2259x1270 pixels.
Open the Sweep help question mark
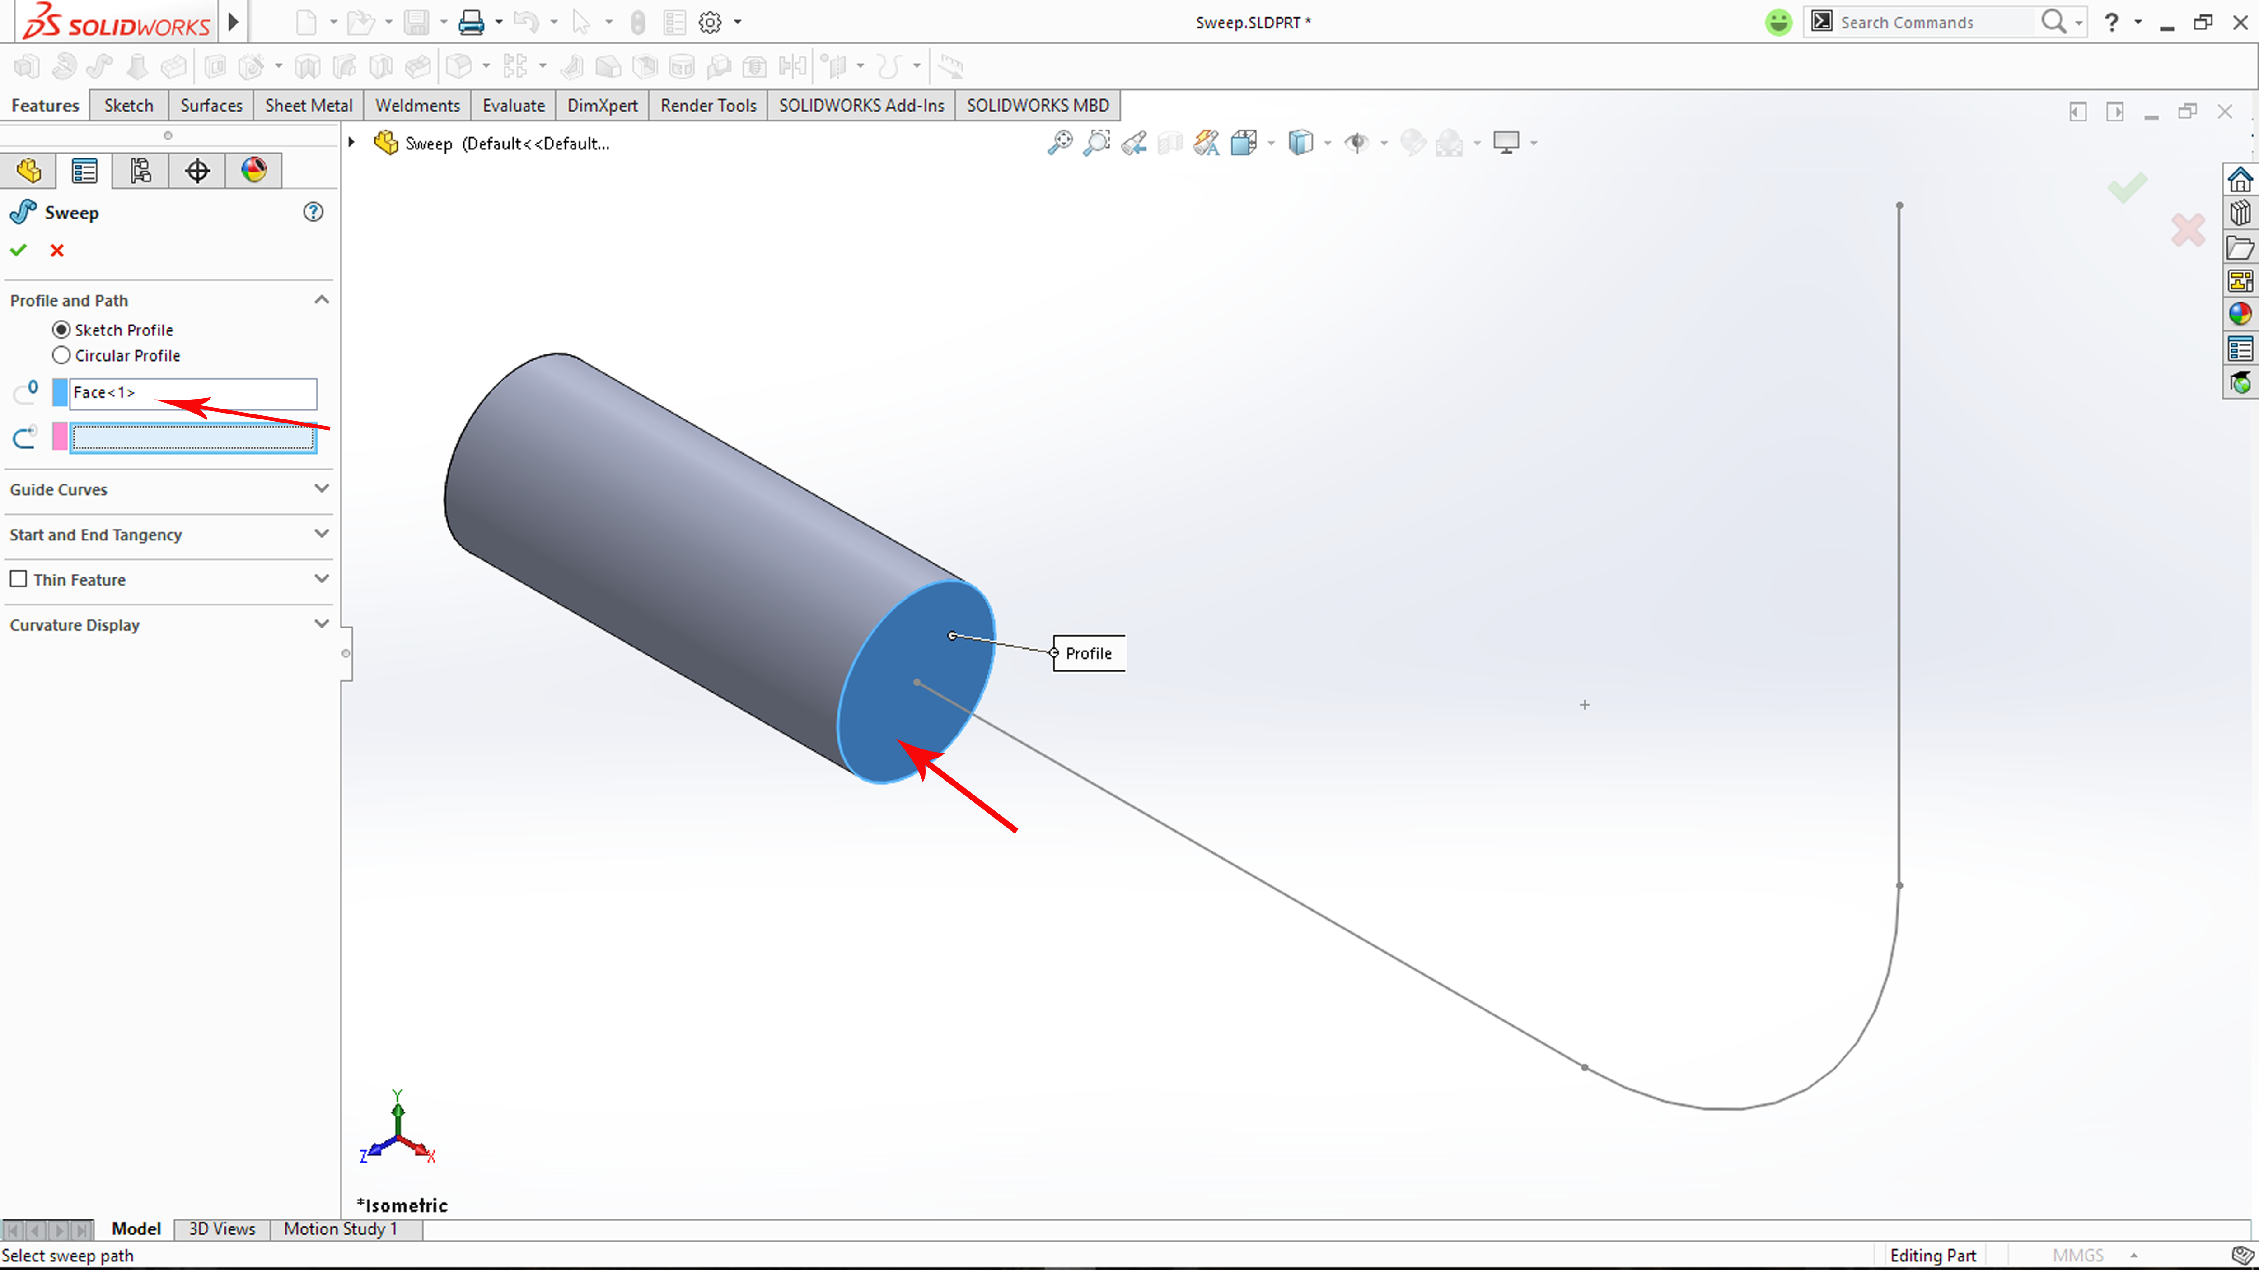tap(313, 212)
